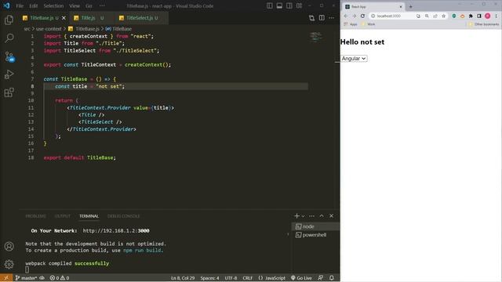The width and height of the screenshot is (502, 282).
Task: Show more menu bar items ellipsis
Action: click(102, 5)
